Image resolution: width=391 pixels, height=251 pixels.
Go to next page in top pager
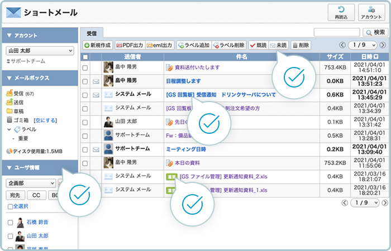[383, 45]
